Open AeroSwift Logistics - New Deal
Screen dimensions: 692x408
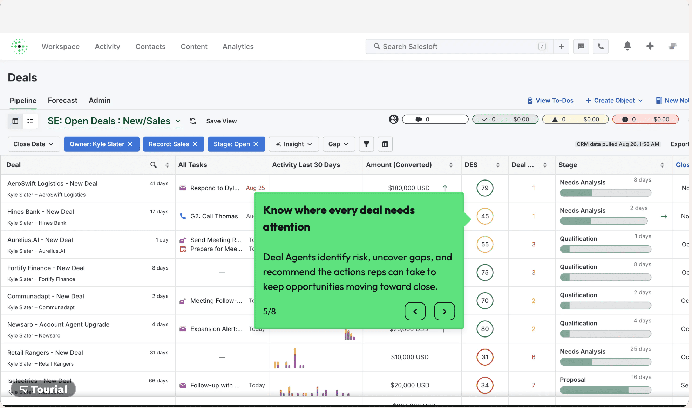point(52,183)
